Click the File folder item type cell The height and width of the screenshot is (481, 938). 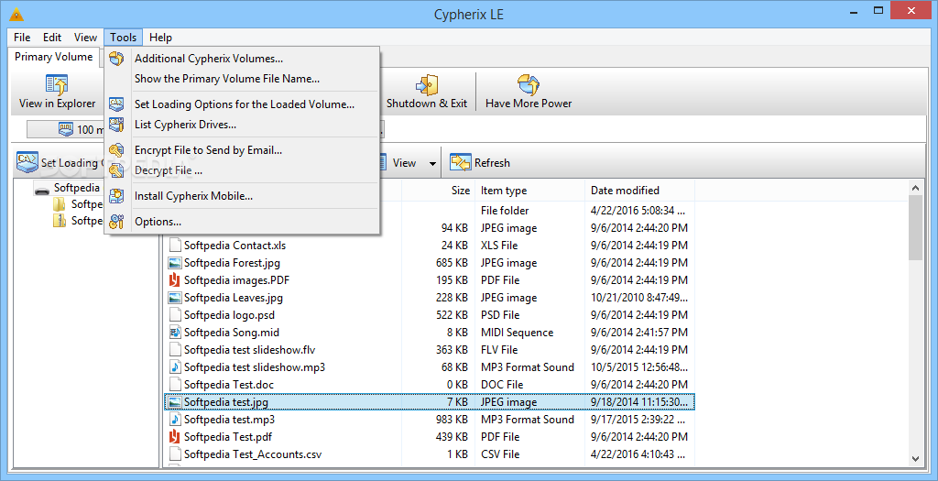[505, 211]
